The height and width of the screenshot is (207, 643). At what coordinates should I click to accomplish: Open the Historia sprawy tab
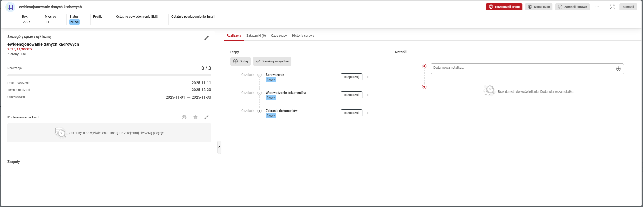pos(303,36)
